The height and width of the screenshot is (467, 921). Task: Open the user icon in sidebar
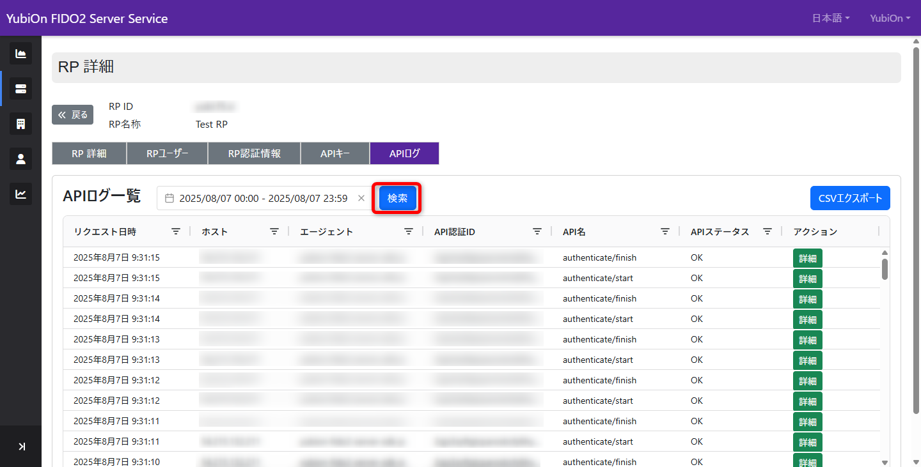click(20, 159)
